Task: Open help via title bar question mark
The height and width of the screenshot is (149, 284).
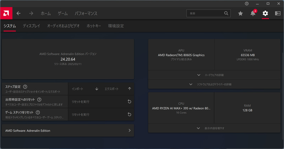Action: (247, 4)
